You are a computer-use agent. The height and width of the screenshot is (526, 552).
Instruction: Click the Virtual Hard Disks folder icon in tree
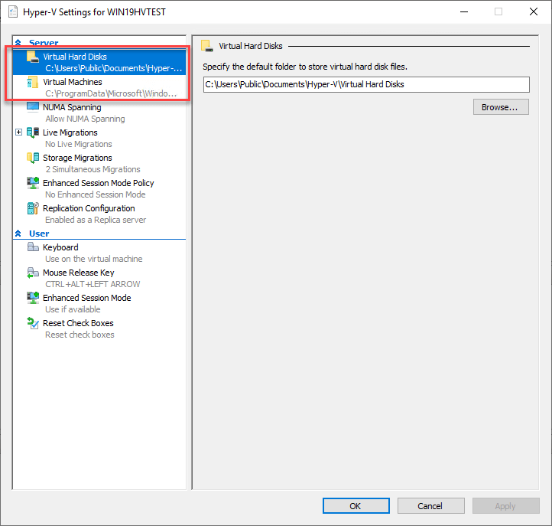[33, 57]
